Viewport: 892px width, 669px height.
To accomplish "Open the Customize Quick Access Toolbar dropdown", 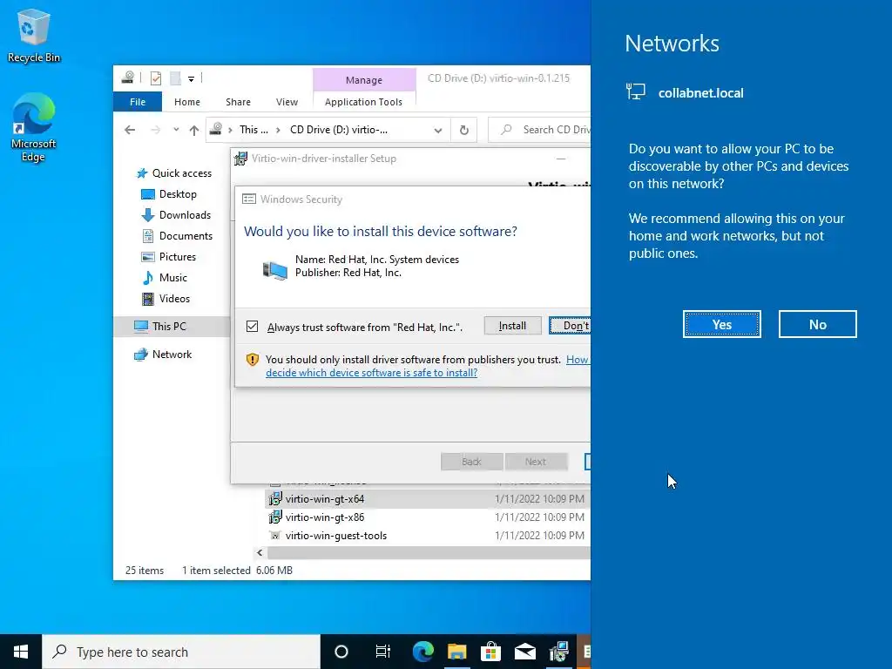I will tap(191, 78).
